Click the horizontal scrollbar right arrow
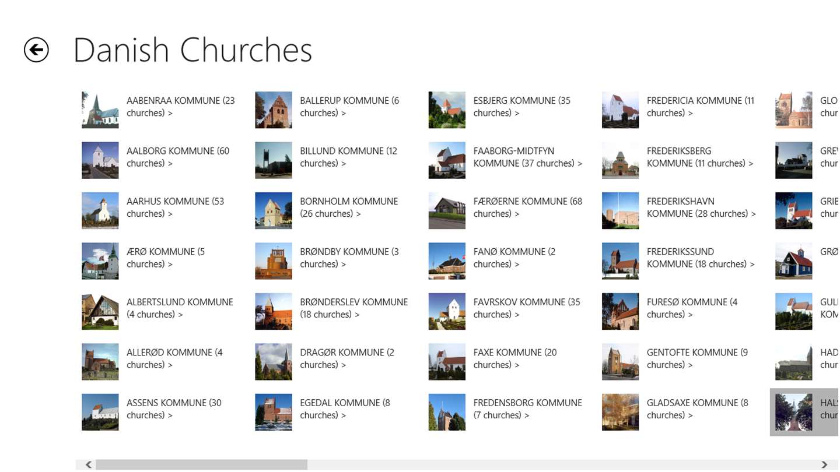The width and height of the screenshot is (840, 472). pyautogui.click(x=824, y=464)
